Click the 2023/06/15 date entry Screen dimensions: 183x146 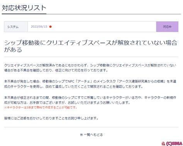[x=39, y=27]
